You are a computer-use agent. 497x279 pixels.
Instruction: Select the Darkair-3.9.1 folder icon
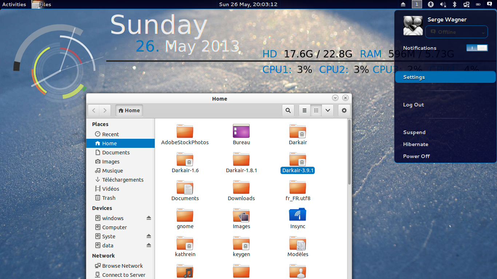pyautogui.click(x=298, y=159)
